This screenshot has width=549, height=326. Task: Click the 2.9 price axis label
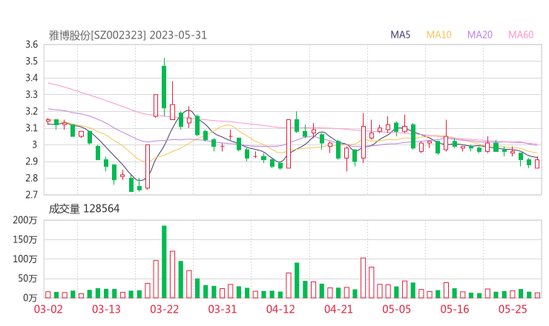(31, 162)
